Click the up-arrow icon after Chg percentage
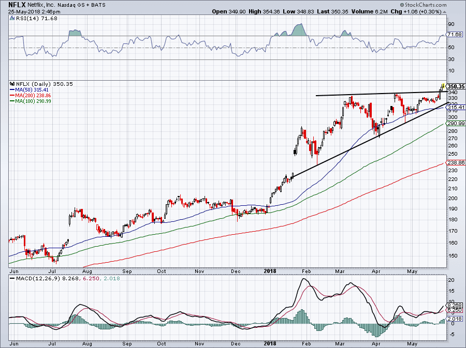This screenshot has height=348, width=466. [x=444, y=12]
